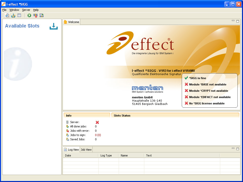Switch to the Job View tab

pyautogui.click(x=86, y=150)
